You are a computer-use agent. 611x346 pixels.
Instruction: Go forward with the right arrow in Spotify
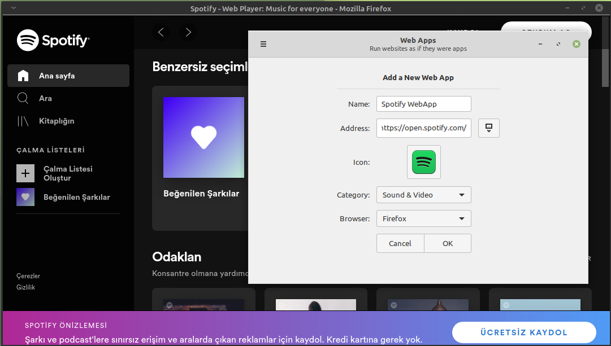[x=188, y=32]
